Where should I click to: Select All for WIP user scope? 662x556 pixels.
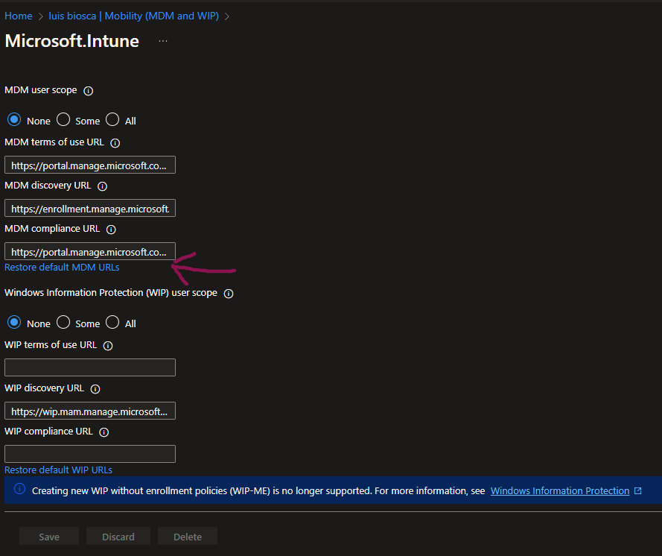coord(112,323)
